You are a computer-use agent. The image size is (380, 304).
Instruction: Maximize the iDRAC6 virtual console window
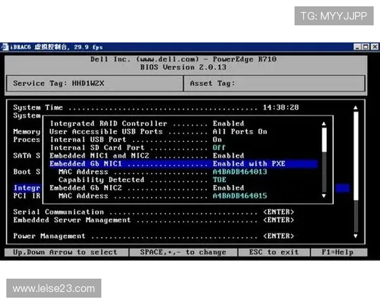point(365,46)
